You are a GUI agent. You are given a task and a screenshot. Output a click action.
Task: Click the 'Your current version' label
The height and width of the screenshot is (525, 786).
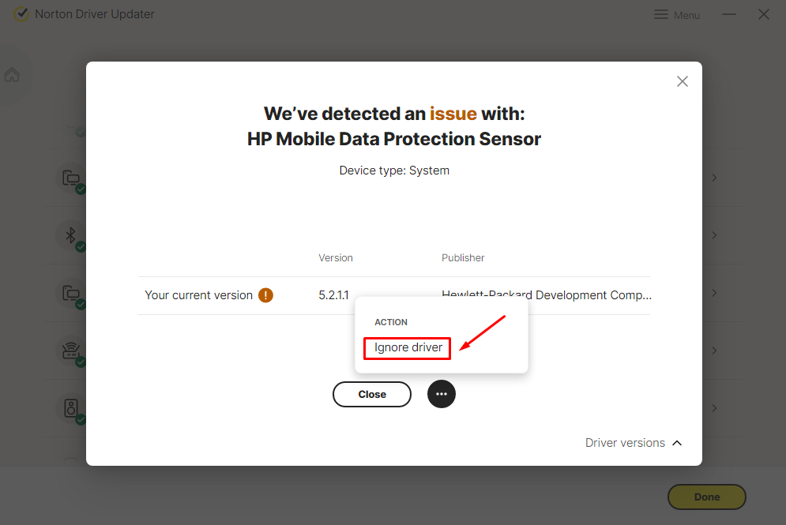point(198,295)
